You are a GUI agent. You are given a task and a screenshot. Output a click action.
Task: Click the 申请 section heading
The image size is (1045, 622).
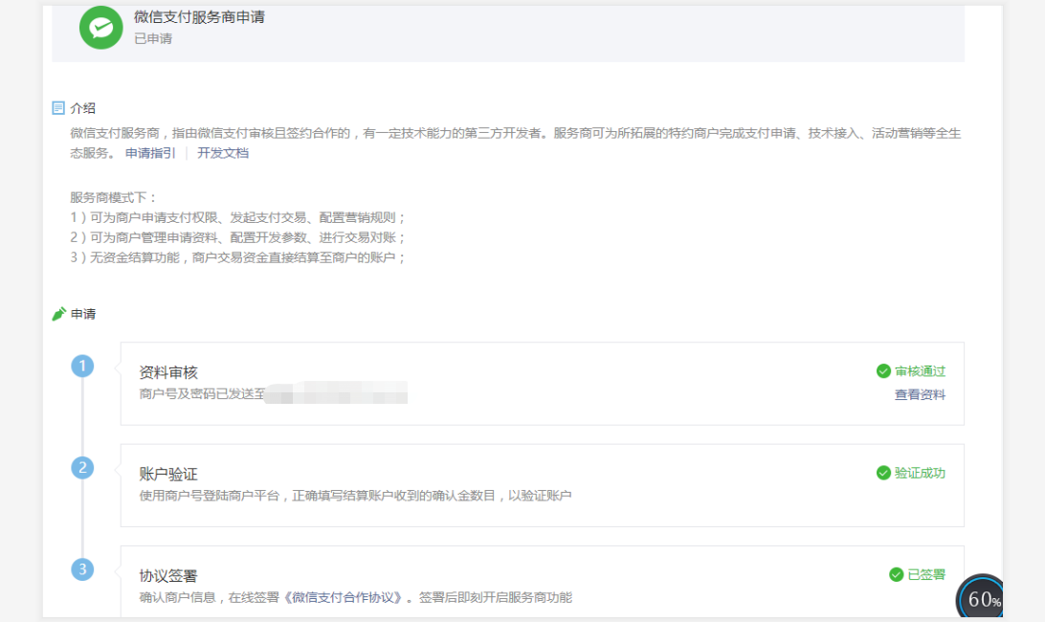(82, 314)
